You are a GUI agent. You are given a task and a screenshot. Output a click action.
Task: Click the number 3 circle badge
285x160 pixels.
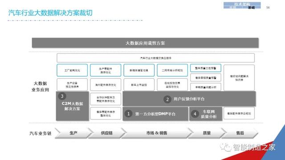62,96
